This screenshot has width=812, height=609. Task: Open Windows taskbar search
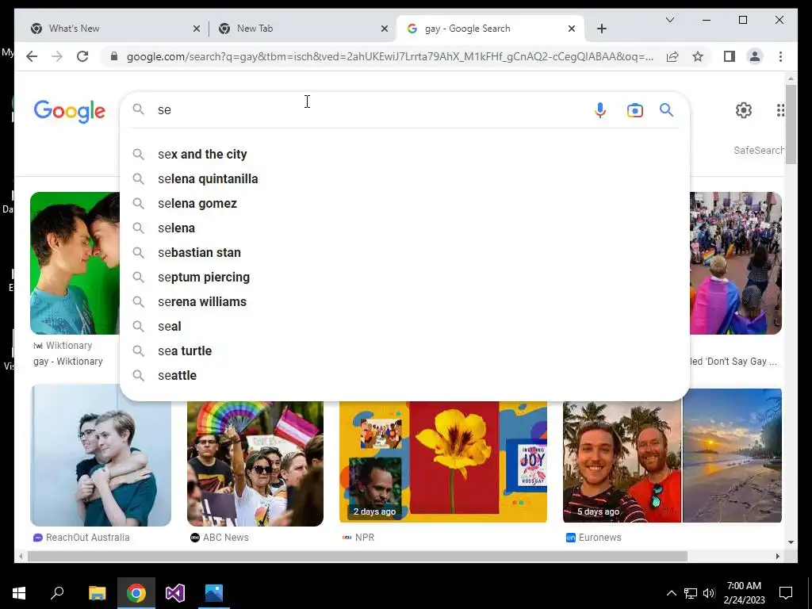click(x=57, y=593)
